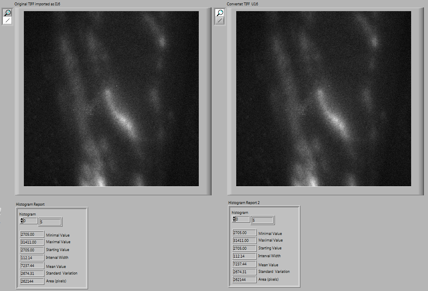The height and width of the screenshot is (291, 428).
Task: Select Line tool for Converted TIFF U16 image
Action: (x=220, y=20)
